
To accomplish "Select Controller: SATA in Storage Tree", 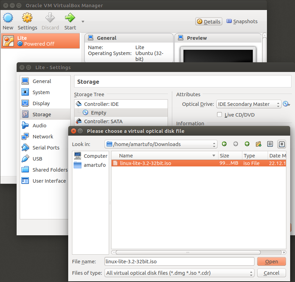I will click(x=121, y=121).
